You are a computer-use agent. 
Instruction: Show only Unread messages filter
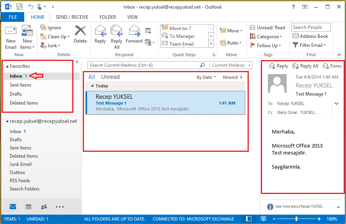tap(111, 77)
